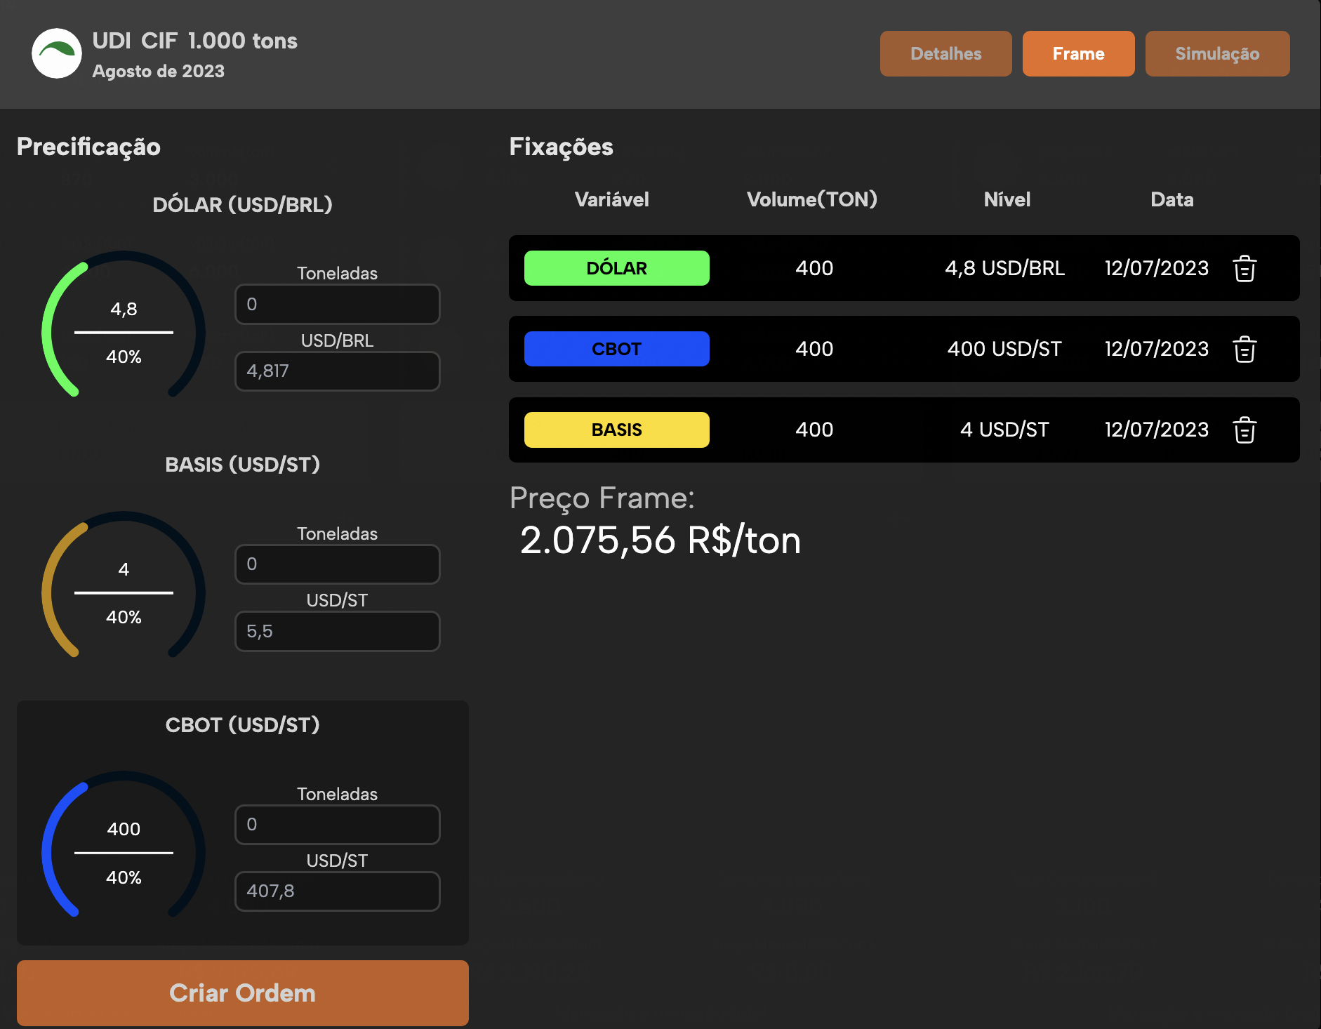1321x1029 pixels.
Task: Open the Simulação tab
Action: coord(1217,53)
